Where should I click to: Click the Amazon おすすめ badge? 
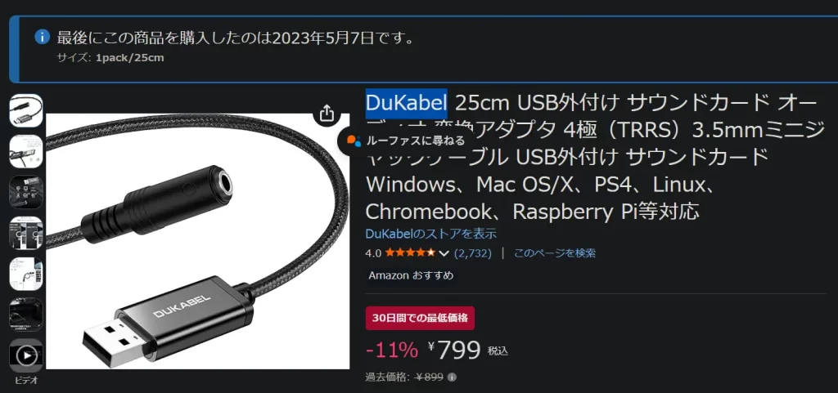[411, 275]
